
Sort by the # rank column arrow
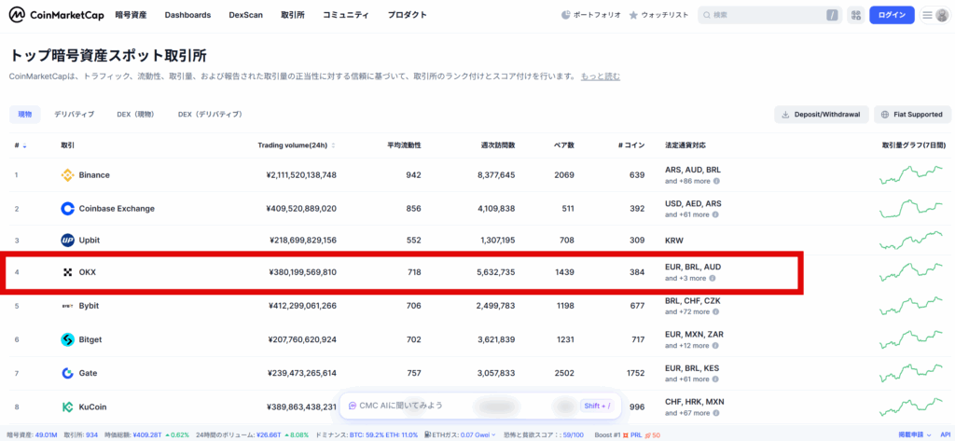click(x=24, y=146)
